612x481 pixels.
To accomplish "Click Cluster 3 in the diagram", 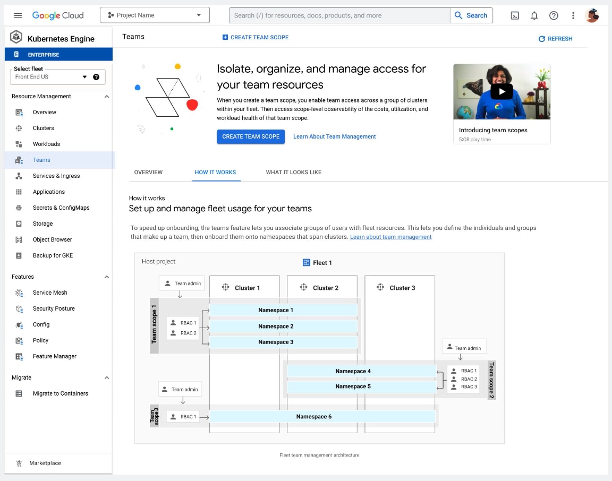I will pyautogui.click(x=402, y=288).
